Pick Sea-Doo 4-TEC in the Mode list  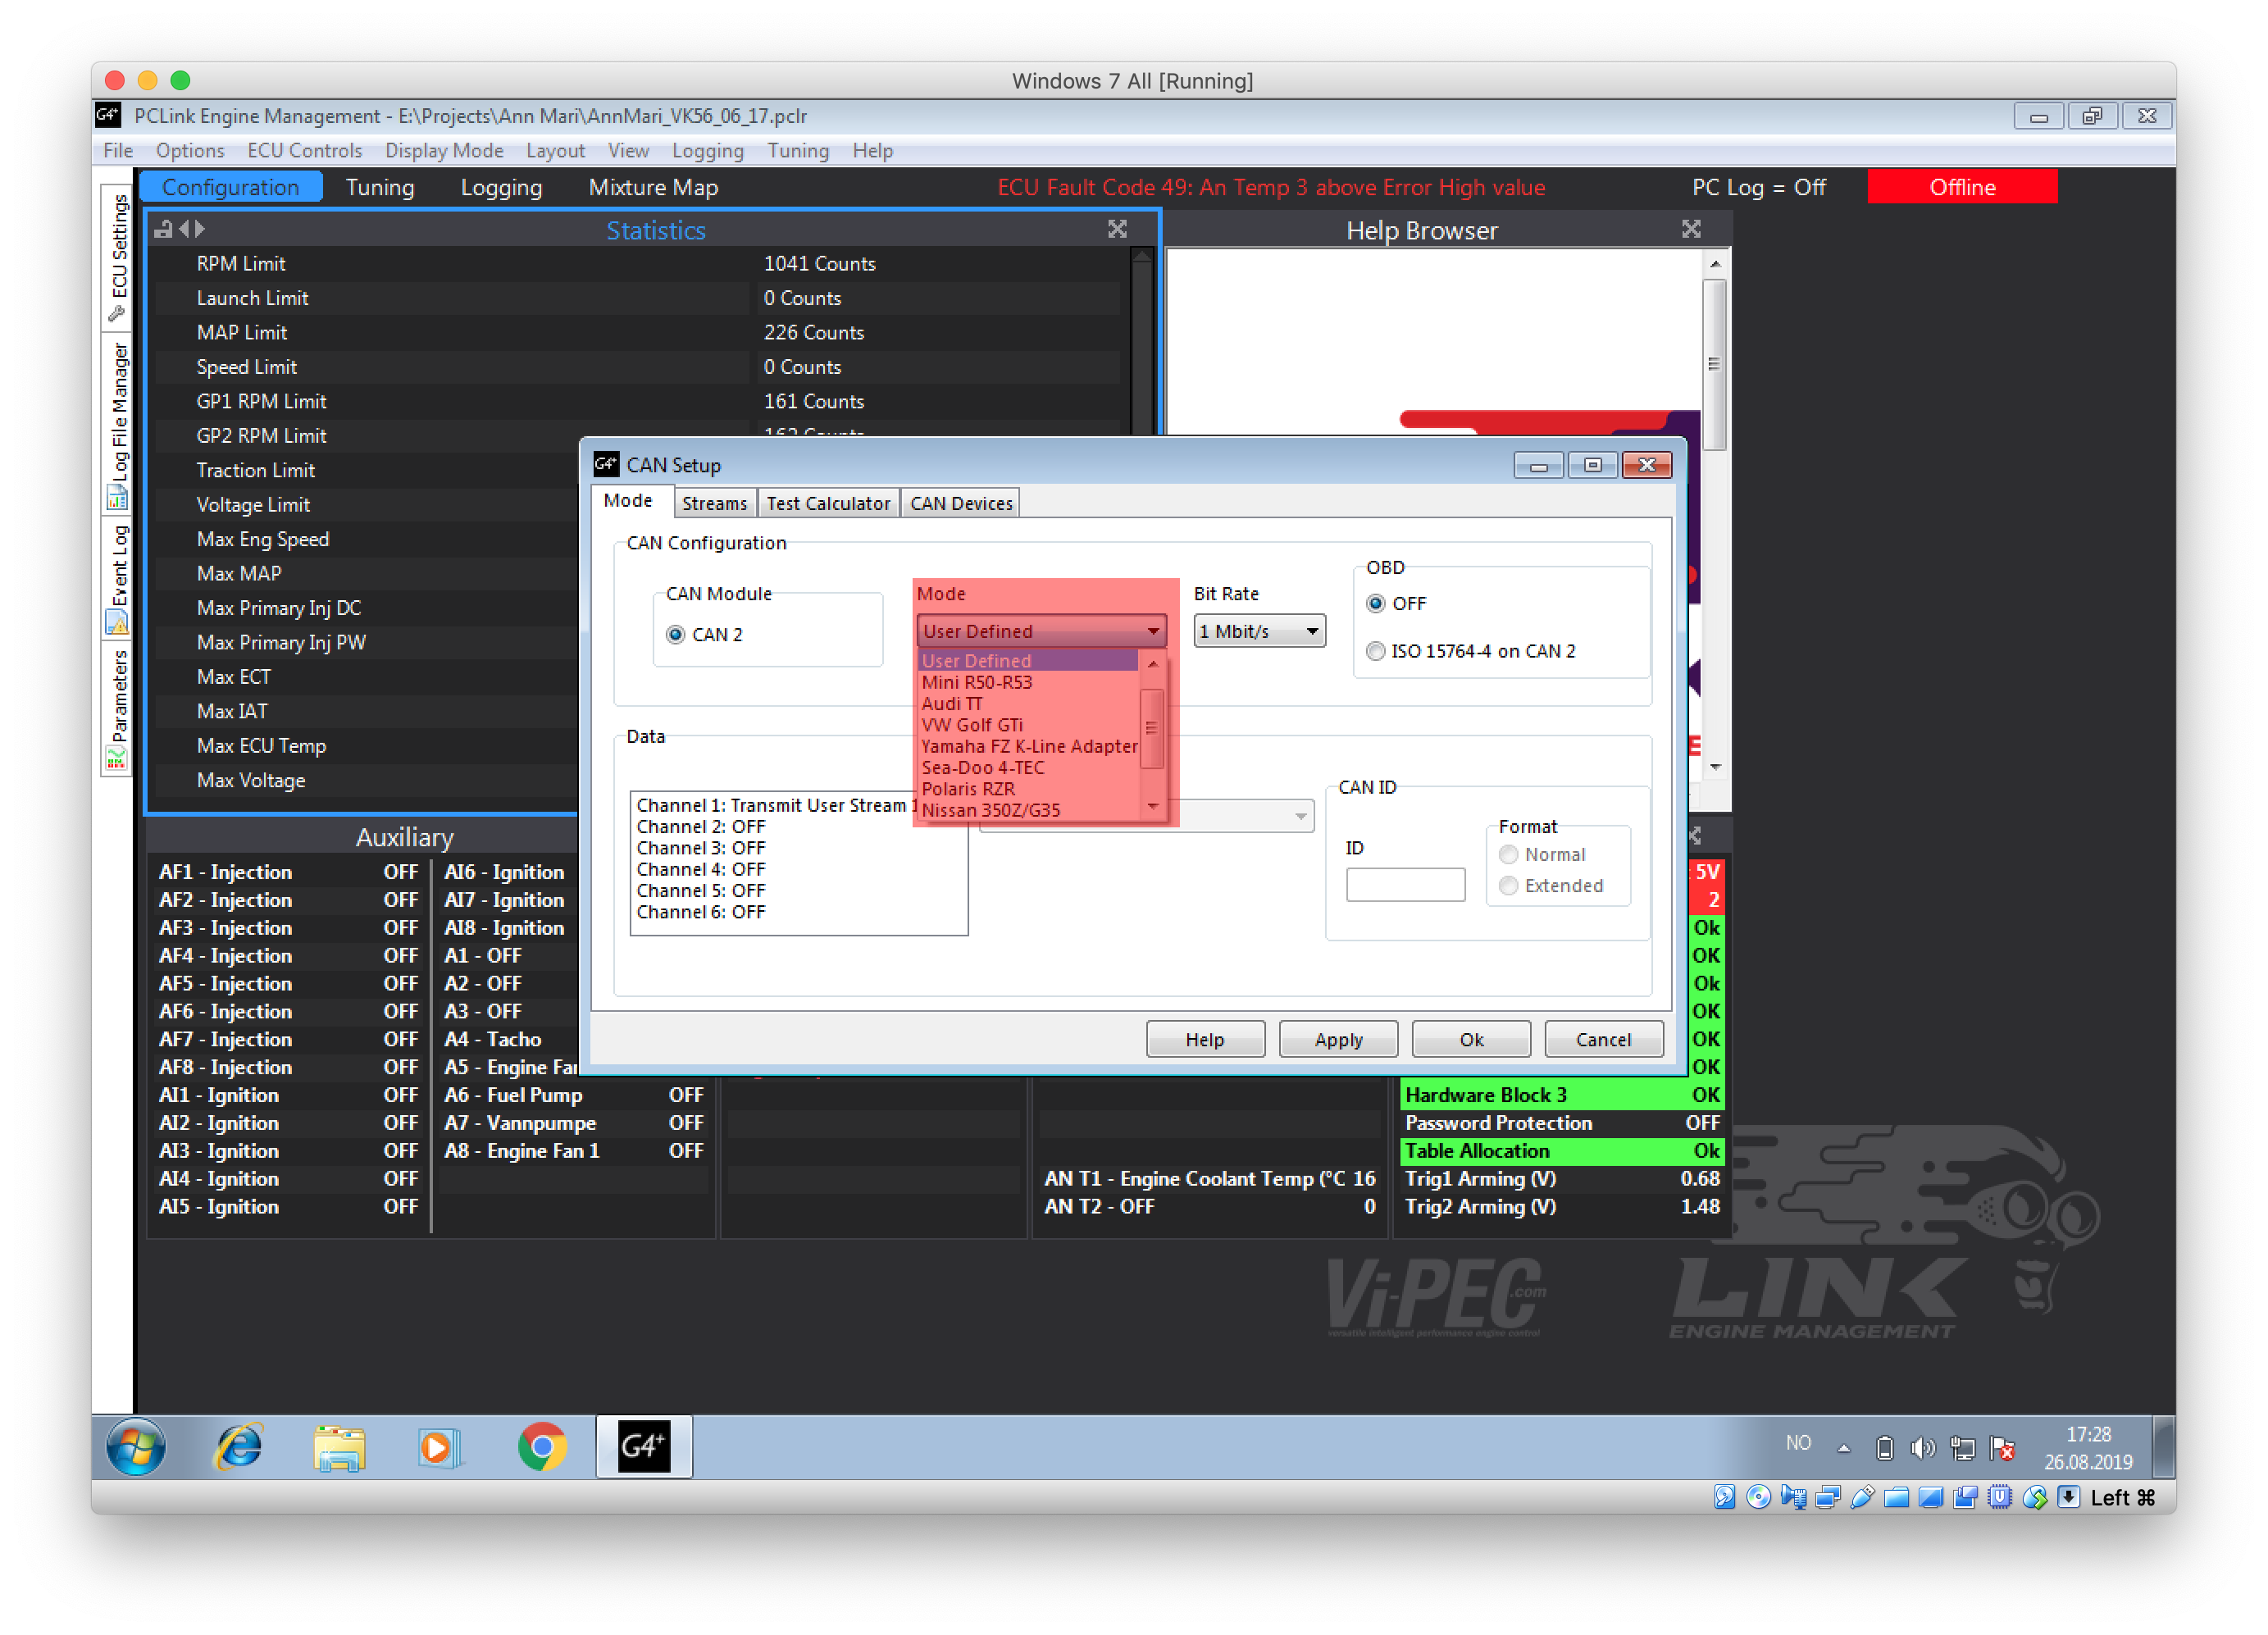(x=983, y=767)
